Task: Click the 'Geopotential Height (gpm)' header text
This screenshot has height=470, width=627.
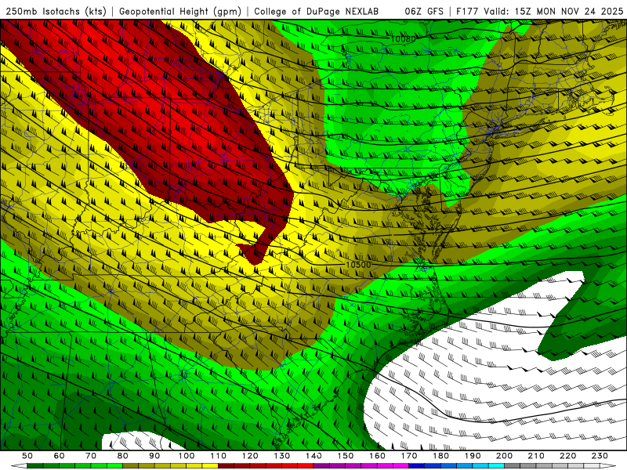Action: 180,11
